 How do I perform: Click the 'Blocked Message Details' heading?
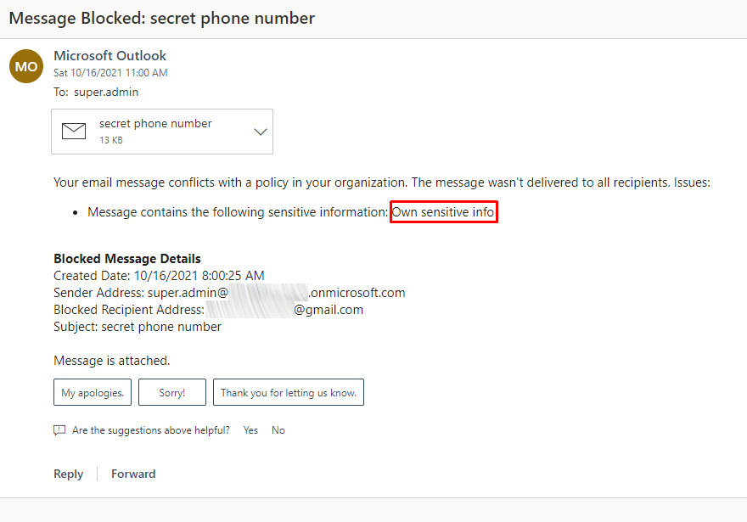point(127,259)
